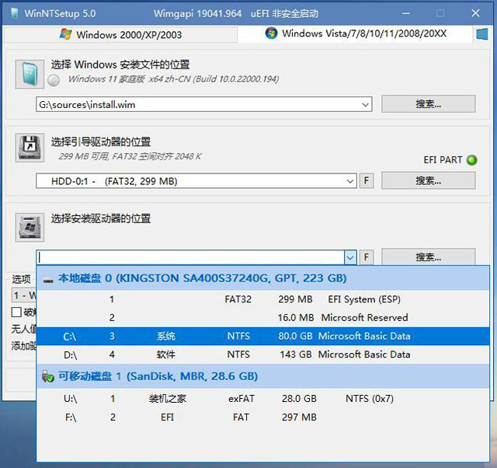
Task: Open the G:\sources\install.wim dropdown arrow
Action: tap(366, 104)
